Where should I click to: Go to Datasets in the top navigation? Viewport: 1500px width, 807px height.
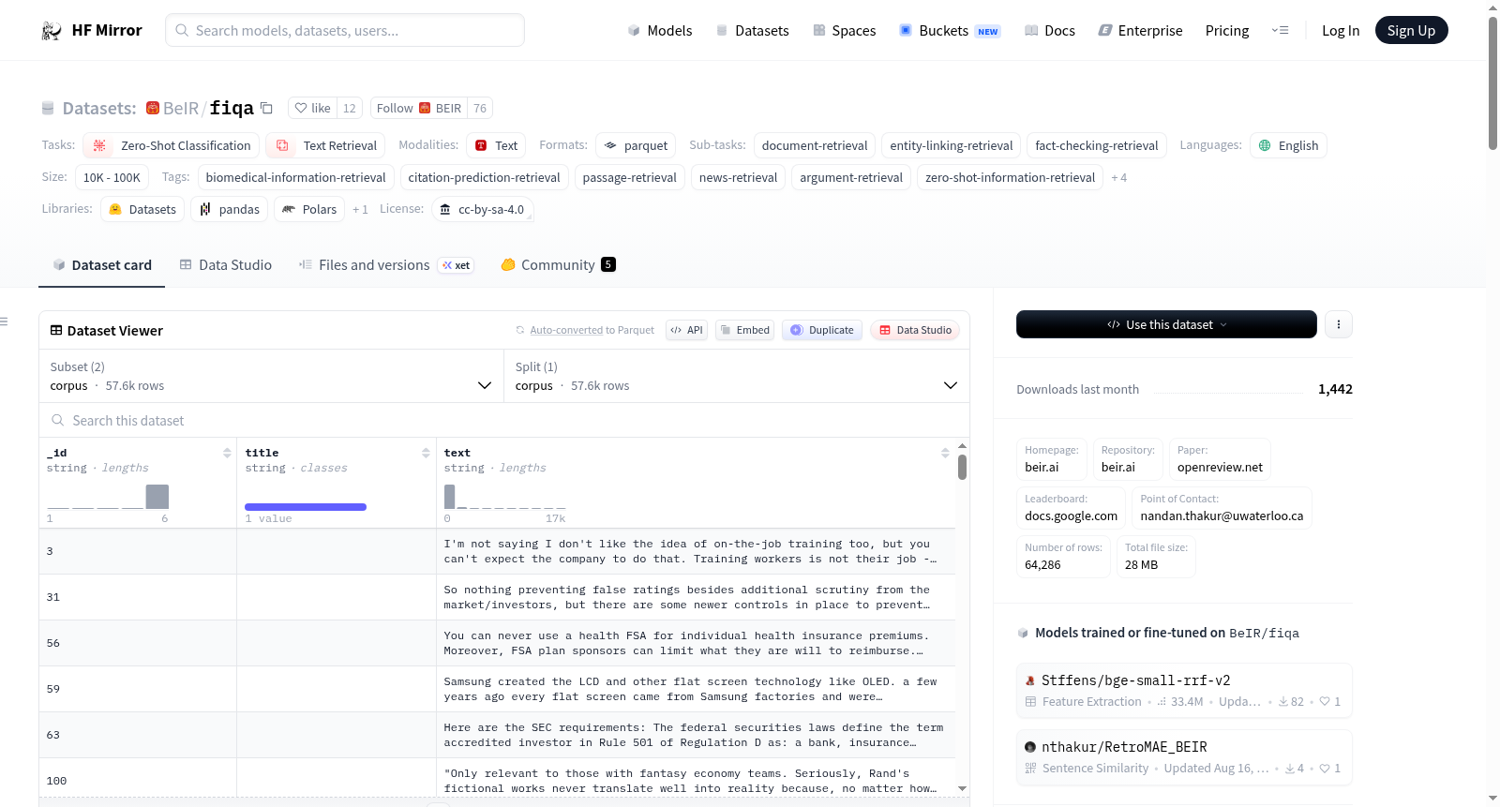point(752,31)
